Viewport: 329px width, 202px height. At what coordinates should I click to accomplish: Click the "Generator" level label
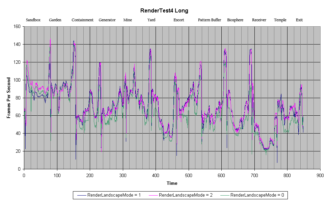tap(107, 20)
